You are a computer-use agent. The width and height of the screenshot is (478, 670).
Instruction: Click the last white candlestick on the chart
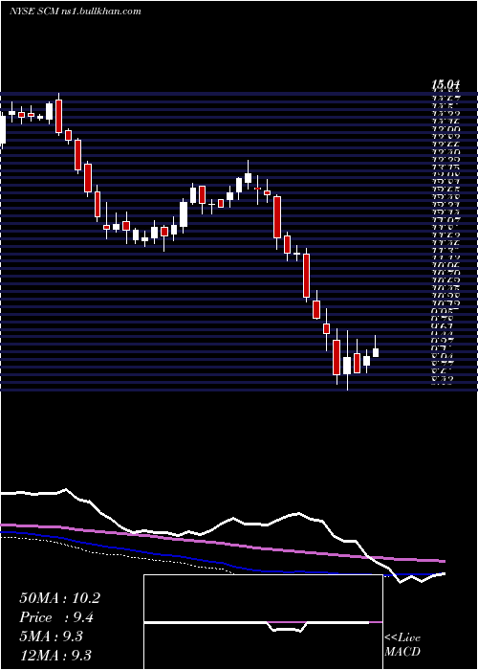coord(376,350)
